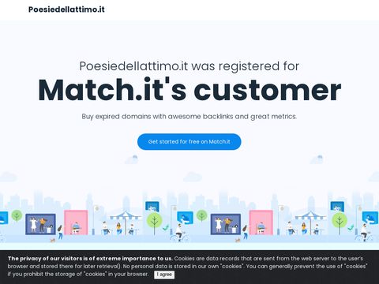The width and height of the screenshot is (379, 284).
Task: Click the right pink building illustration
Action: point(261,222)
